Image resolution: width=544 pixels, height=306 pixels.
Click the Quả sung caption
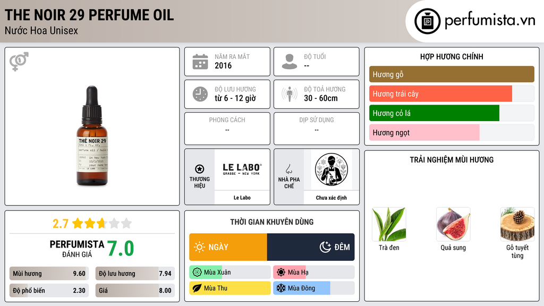[453, 248]
